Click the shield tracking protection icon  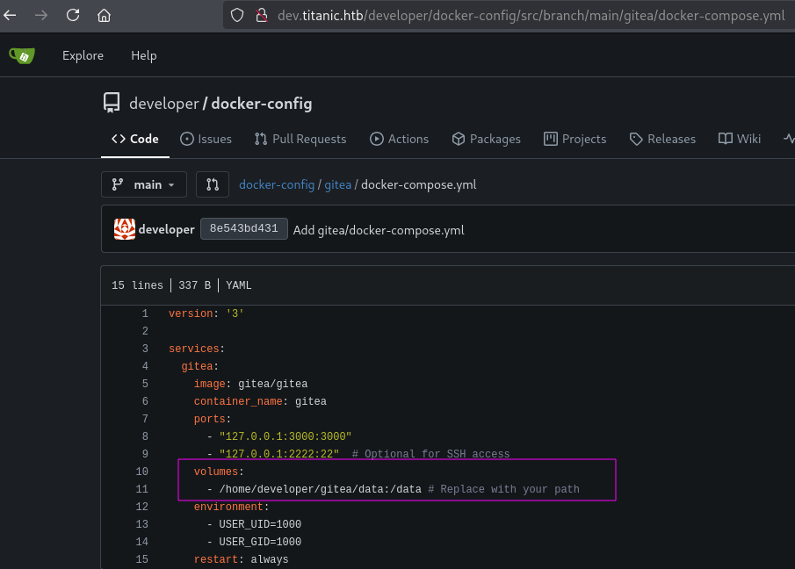click(x=237, y=15)
